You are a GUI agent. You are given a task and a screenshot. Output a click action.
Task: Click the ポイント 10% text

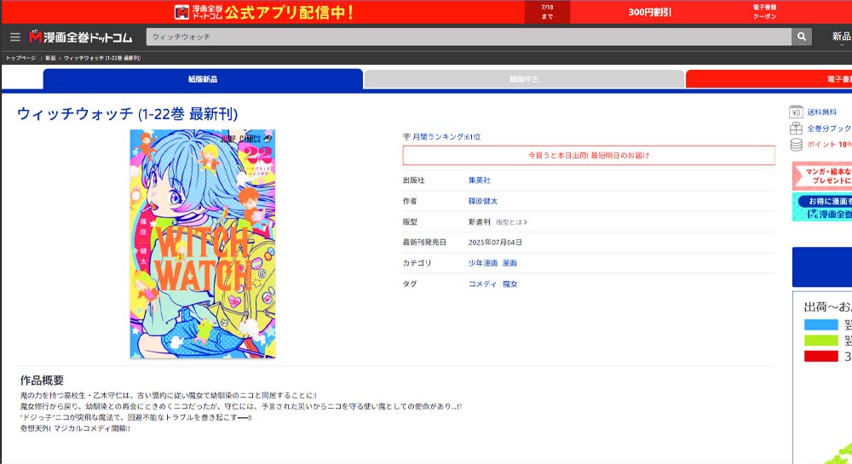[829, 145]
